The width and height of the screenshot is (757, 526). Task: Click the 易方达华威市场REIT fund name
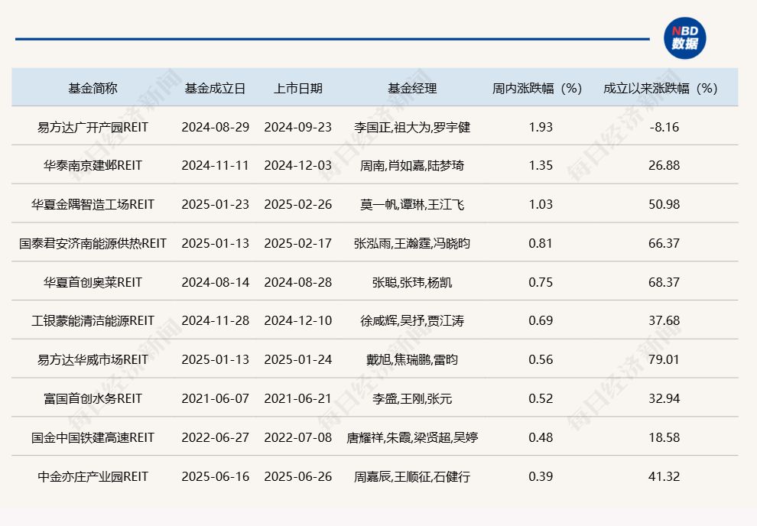93,359
